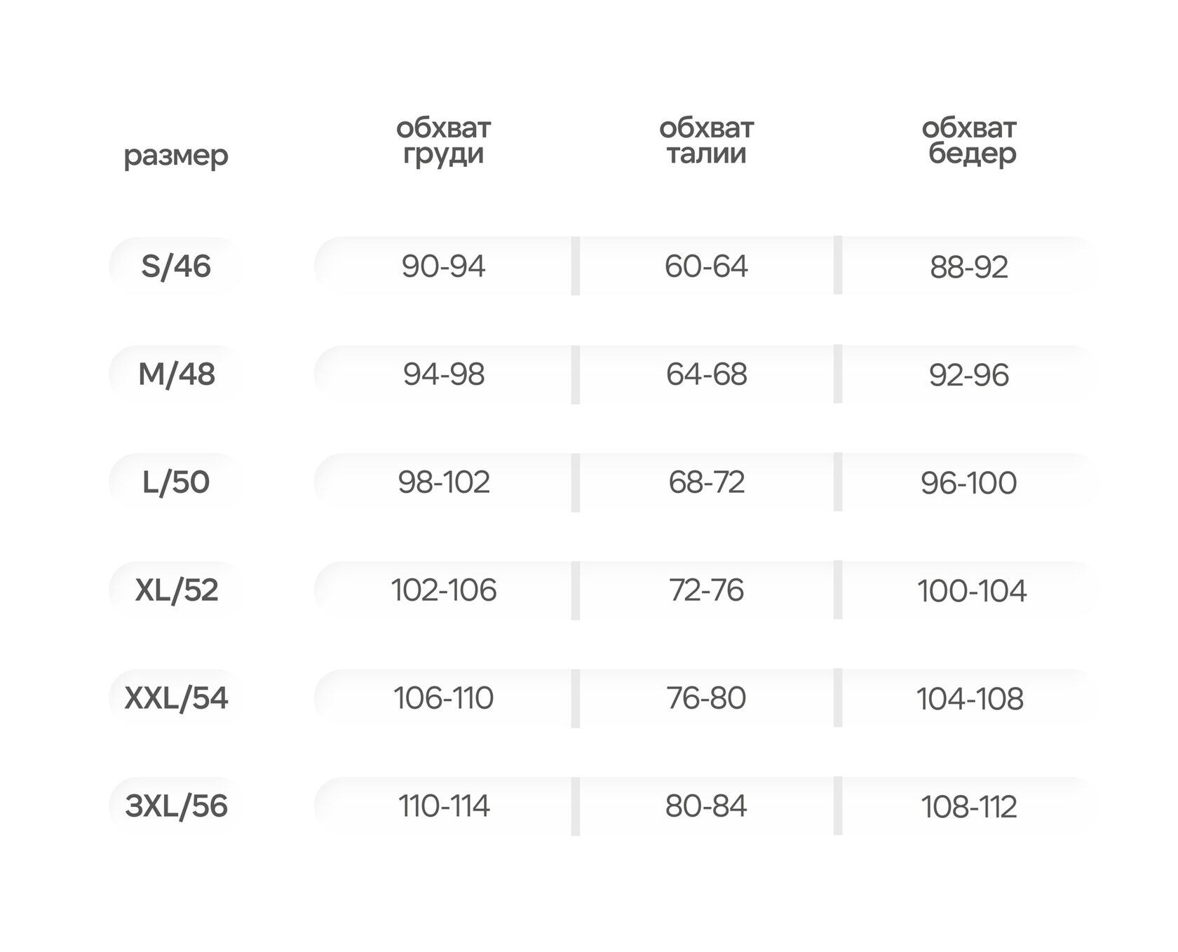The width and height of the screenshot is (1178, 952).
Task: Click hips value 104-108 cell
Action: click(969, 698)
